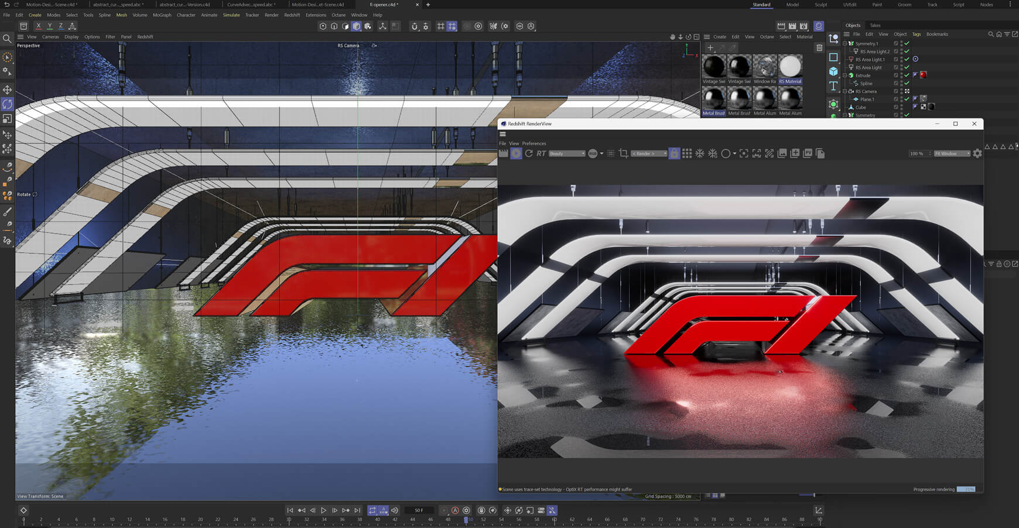Refresh the render in Redshift RenderView
The height and width of the screenshot is (528, 1019).
coord(529,153)
